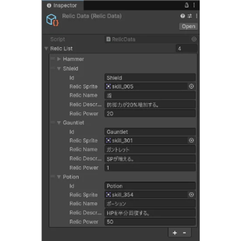Click the skill_354 sprite type icon
Screen dimensions: 241x241
click(x=108, y=194)
